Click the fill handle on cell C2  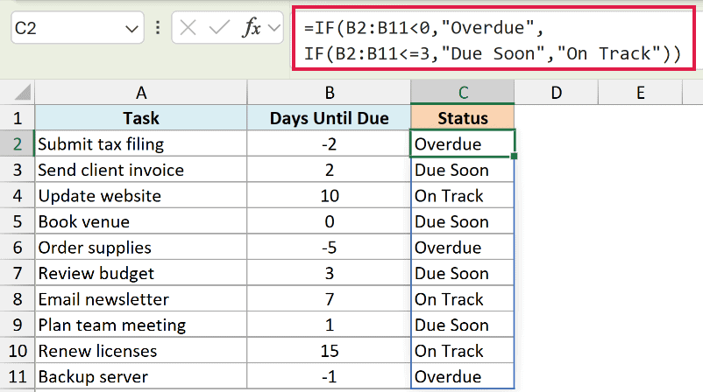coord(514,156)
